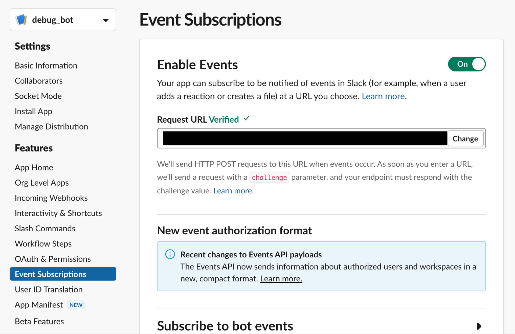This screenshot has width=515, height=334.
Task: Go to Incoming Webhooks
Action: pos(51,198)
